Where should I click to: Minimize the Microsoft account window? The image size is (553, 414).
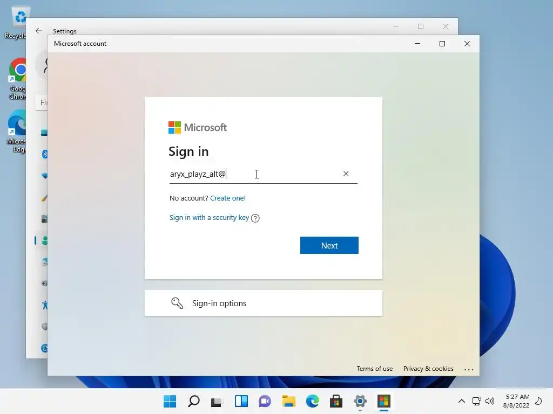pos(417,44)
